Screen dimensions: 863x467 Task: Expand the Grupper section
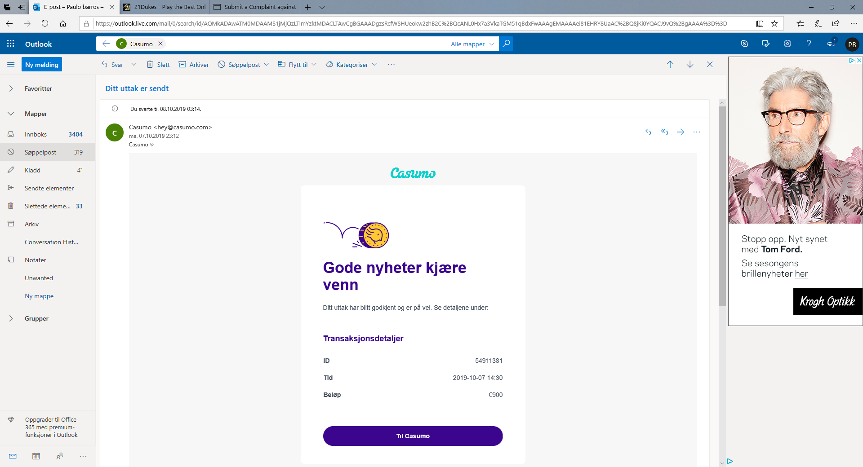(11, 318)
